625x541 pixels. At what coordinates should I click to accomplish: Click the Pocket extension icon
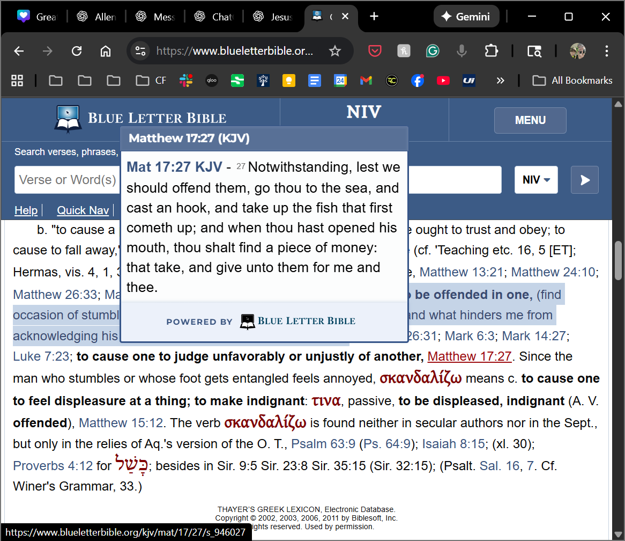coord(375,51)
